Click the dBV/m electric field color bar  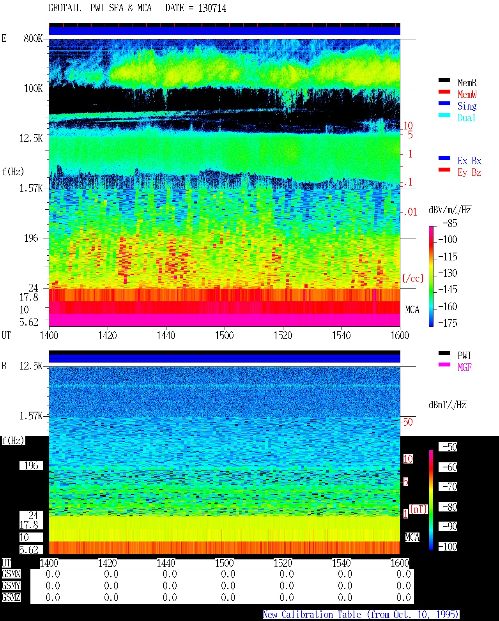click(x=431, y=276)
